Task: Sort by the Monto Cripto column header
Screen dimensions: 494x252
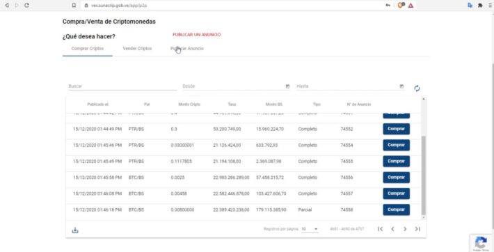Action: [189, 104]
